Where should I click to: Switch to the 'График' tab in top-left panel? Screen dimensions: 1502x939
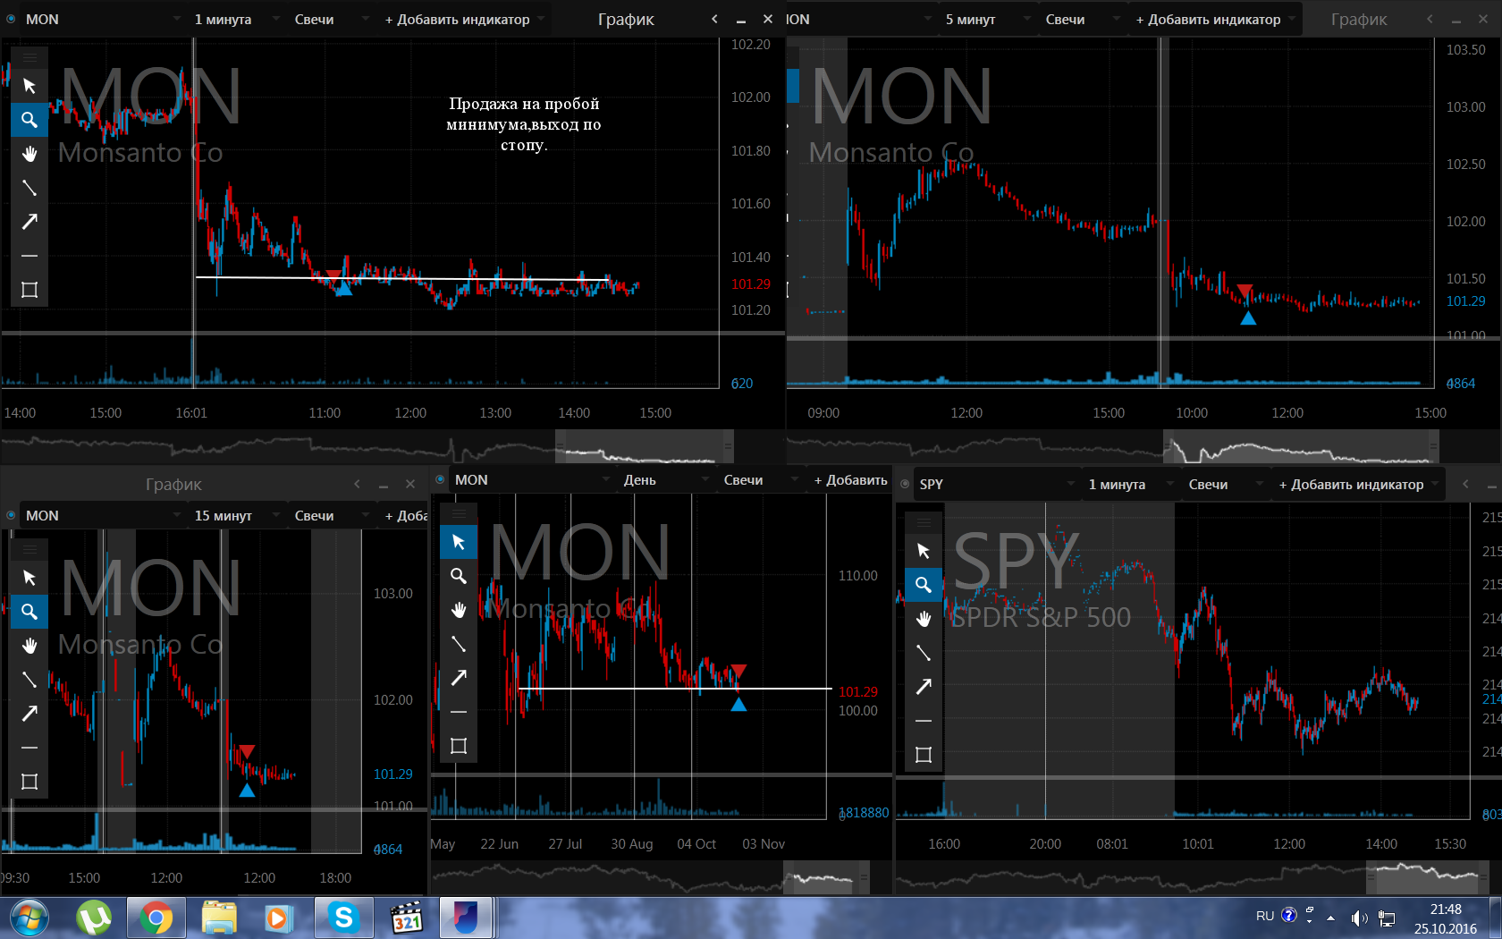point(626,19)
